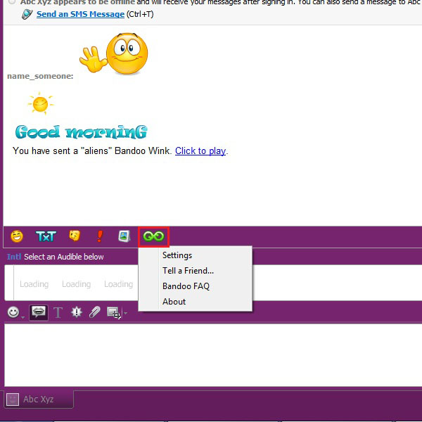This screenshot has width=422, height=422.
Task: Follow the Click to play link
Action: point(200,151)
